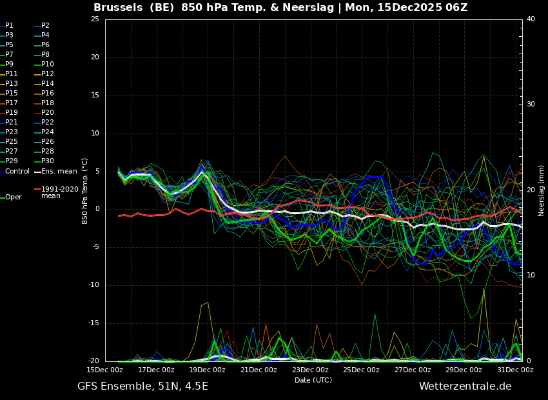Click the 5 temperature axis tick label
The height and width of the screenshot is (400, 548).
[x=97, y=172]
